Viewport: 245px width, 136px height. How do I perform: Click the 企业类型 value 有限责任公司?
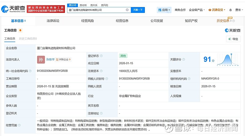(x=59, y=96)
